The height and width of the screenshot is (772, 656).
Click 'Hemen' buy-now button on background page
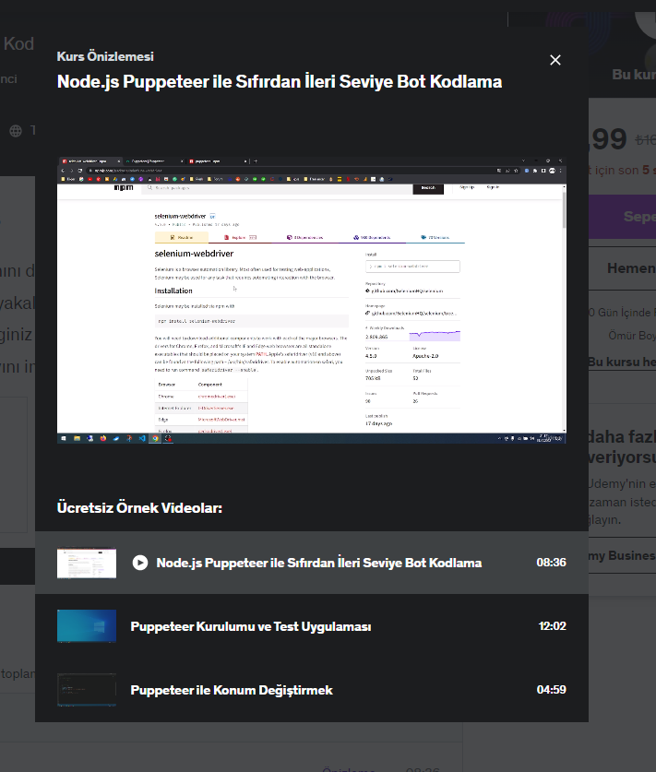pyautogui.click(x=623, y=268)
